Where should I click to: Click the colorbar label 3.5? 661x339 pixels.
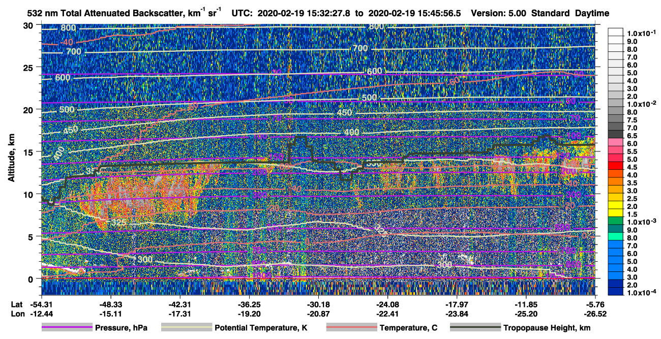tap(632, 183)
